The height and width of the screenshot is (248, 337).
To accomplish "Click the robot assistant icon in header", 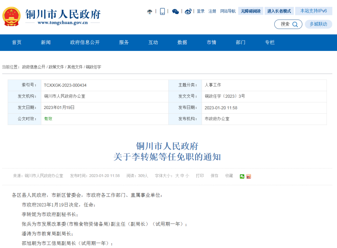I will pyautogui.click(x=150, y=12).
